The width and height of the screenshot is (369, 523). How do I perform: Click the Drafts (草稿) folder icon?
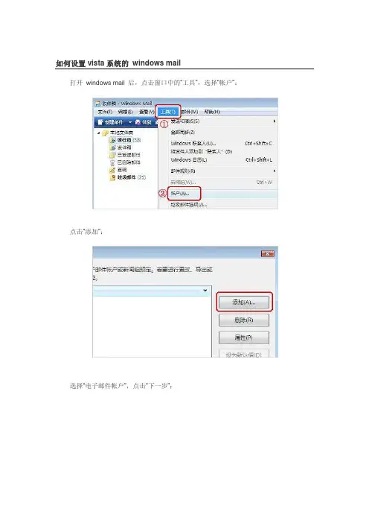(x=113, y=170)
